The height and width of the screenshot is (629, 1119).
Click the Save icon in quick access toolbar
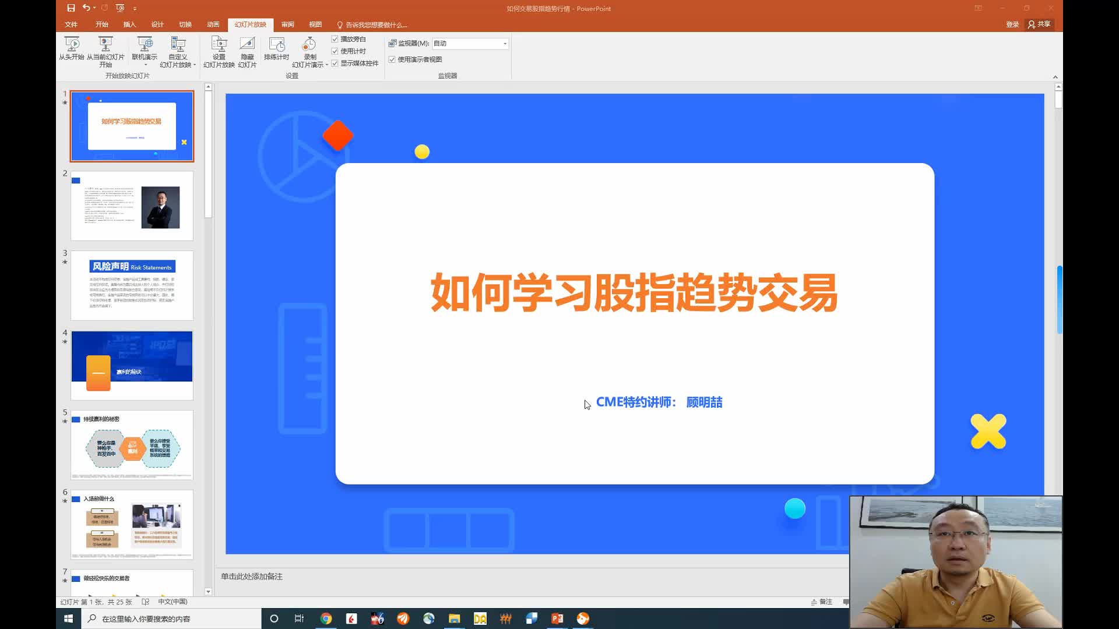click(x=71, y=8)
